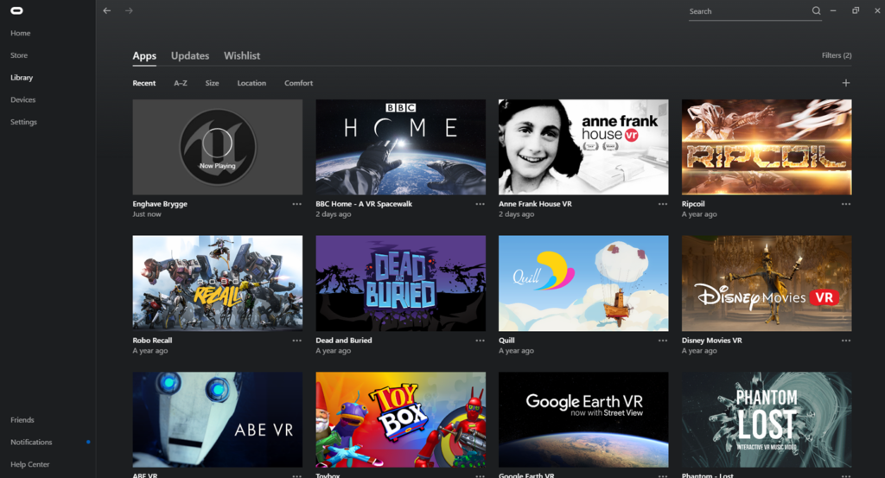Screen dimensions: 885x478
Task: Sort apps by Recent
Action: 144,83
